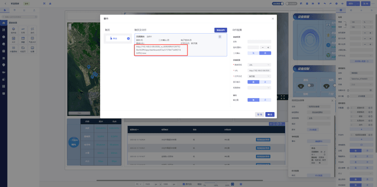The height and width of the screenshot is (187, 377).
Task: Pick the 引用 container component
Action: (23, 30)
